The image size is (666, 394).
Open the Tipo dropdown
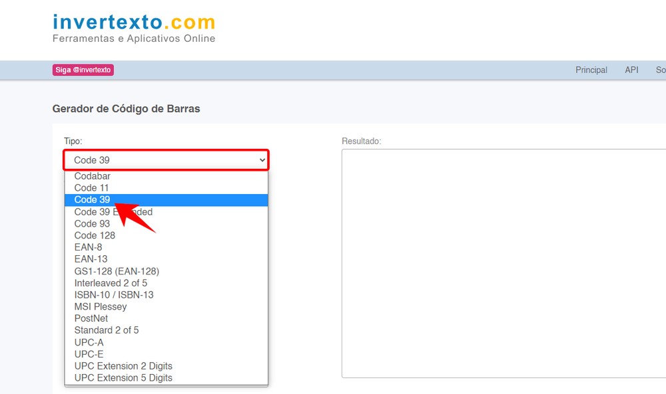pos(165,159)
